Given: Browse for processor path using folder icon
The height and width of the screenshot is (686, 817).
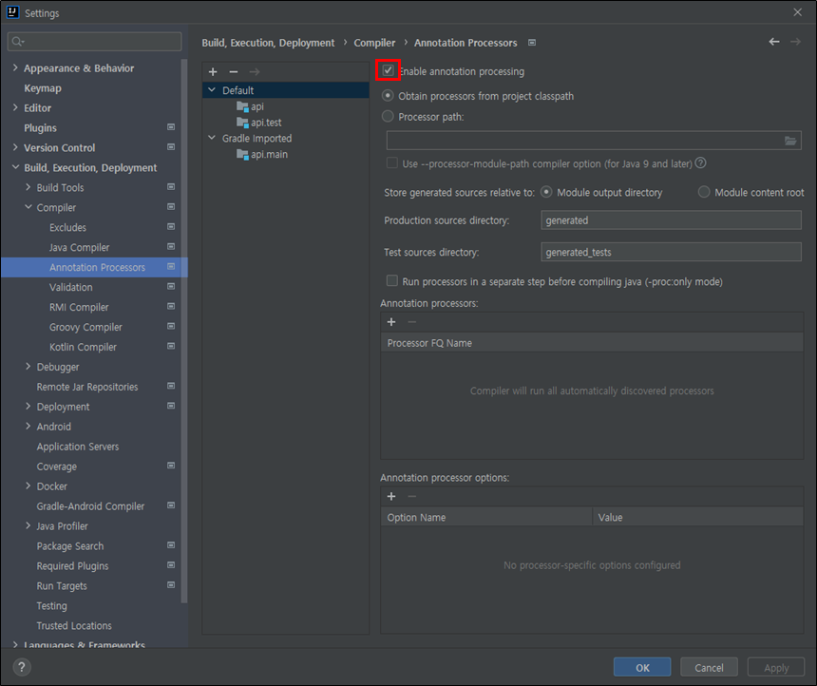Looking at the screenshot, I should pyautogui.click(x=789, y=141).
